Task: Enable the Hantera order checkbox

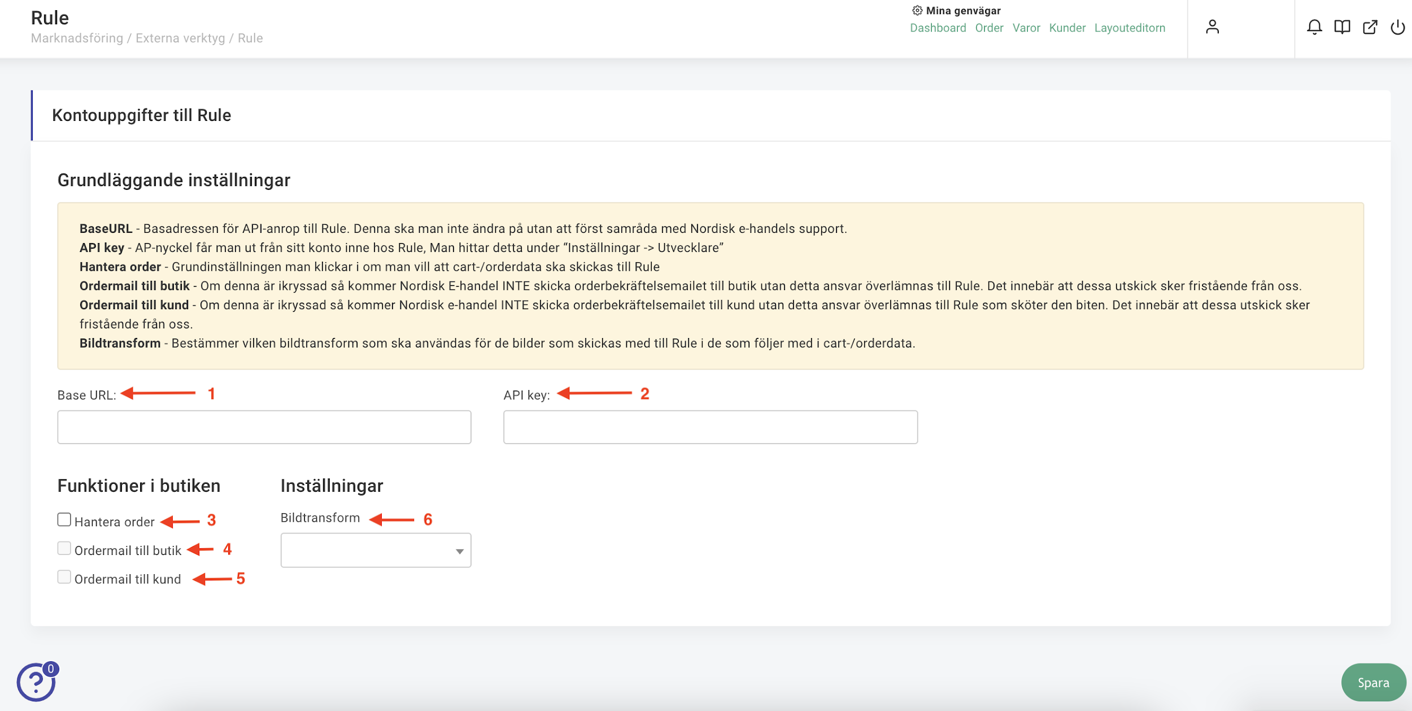Action: [64, 519]
